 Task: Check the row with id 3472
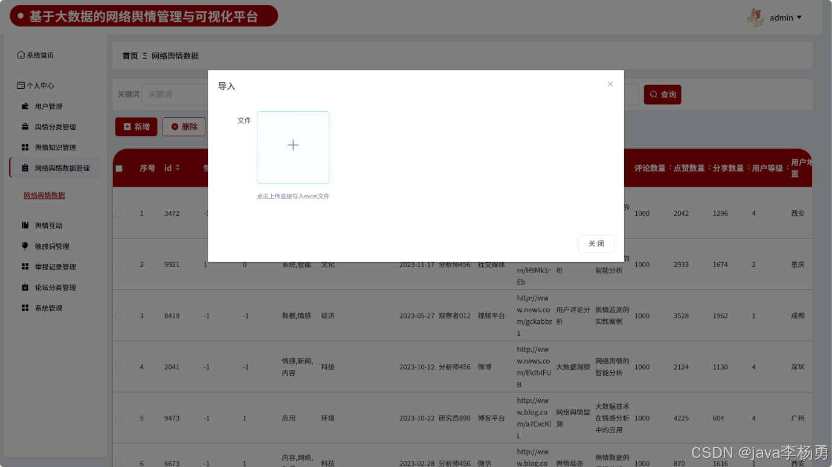[x=119, y=213]
